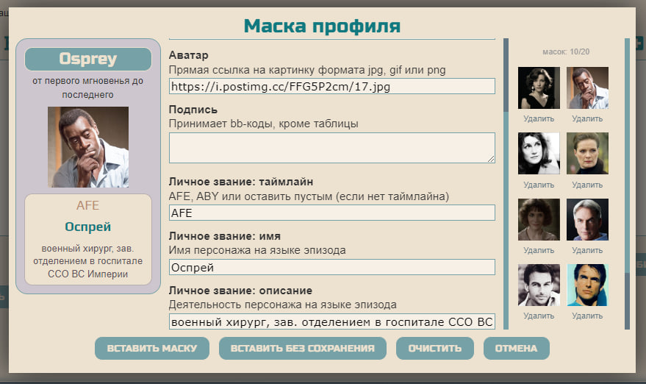646x384 pixels.
Task: Delete the man in blue shirt mask
Action: [587, 118]
